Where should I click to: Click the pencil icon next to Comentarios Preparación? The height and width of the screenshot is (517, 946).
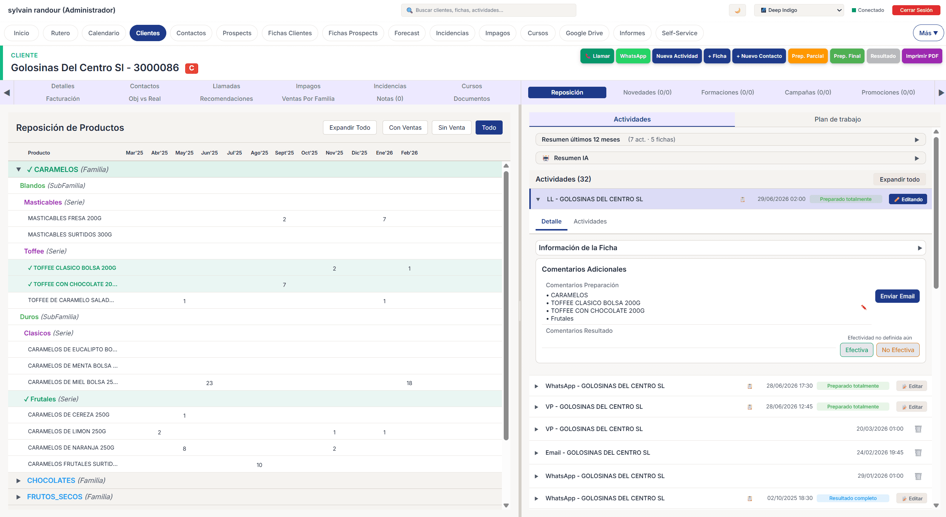(864, 307)
